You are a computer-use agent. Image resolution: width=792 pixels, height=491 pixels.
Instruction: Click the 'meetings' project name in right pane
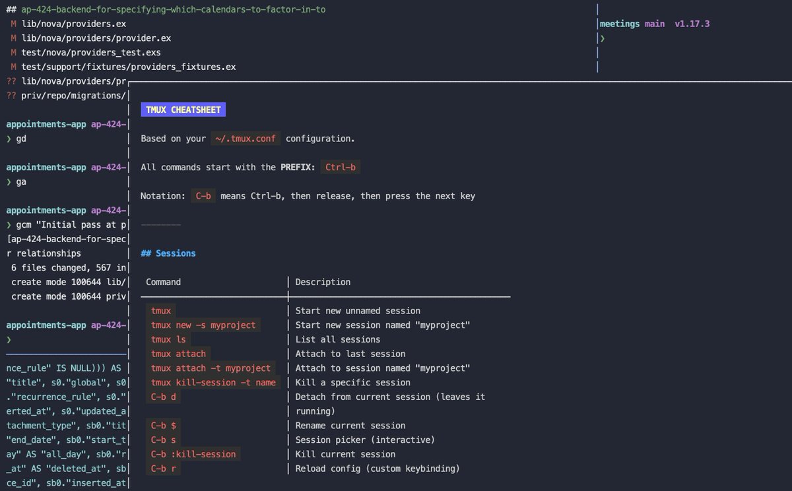(x=620, y=24)
